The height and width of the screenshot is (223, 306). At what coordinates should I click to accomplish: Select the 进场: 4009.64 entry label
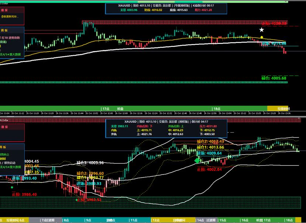[209, 153]
